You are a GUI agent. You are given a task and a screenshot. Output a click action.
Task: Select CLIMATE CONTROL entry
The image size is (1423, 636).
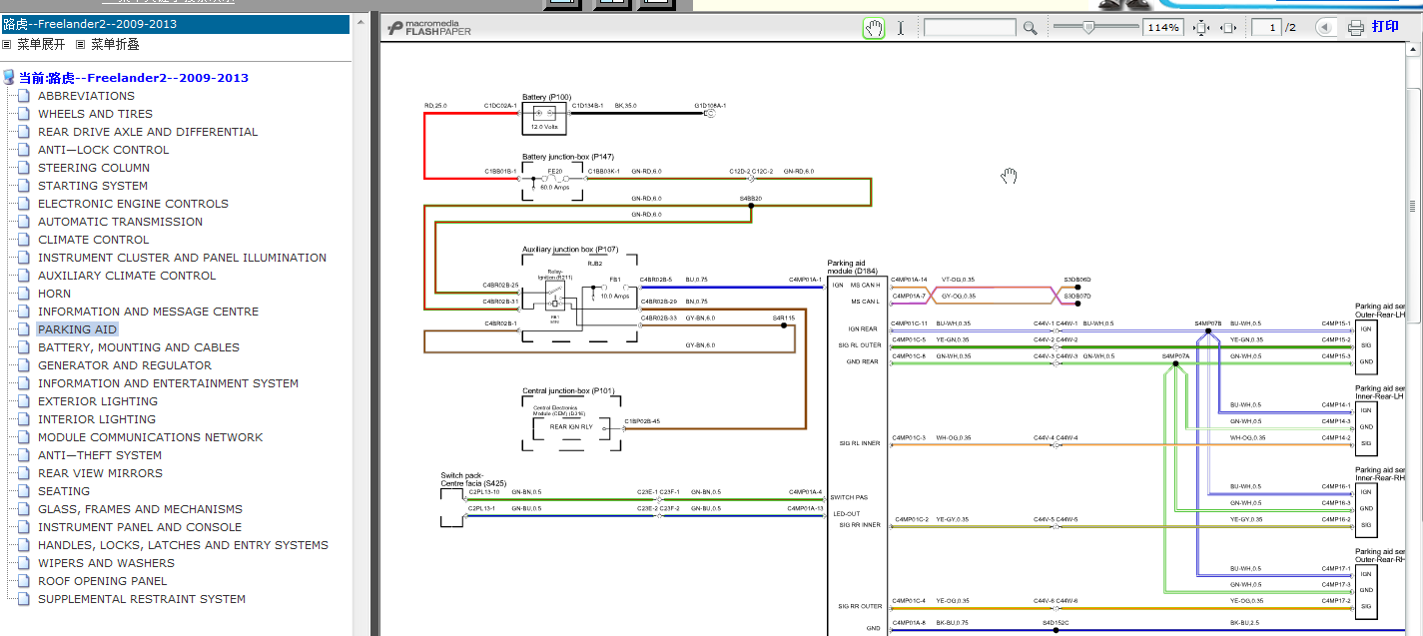tap(93, 240)
